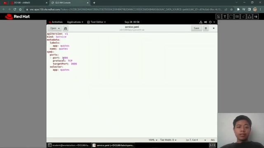
Task: Click the 'apiVersion: v1' line
Action: tap(57, 34)
